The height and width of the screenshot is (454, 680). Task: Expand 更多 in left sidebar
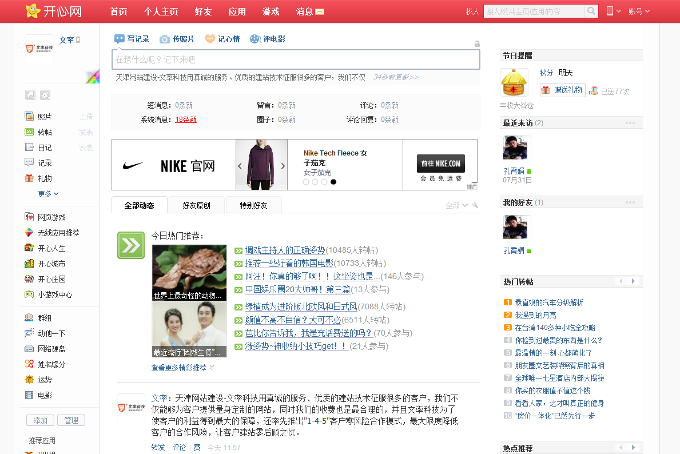tap(48, 194)
